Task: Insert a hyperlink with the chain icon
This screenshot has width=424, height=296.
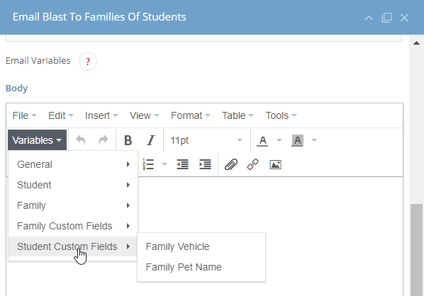Action: click(253, 164)
